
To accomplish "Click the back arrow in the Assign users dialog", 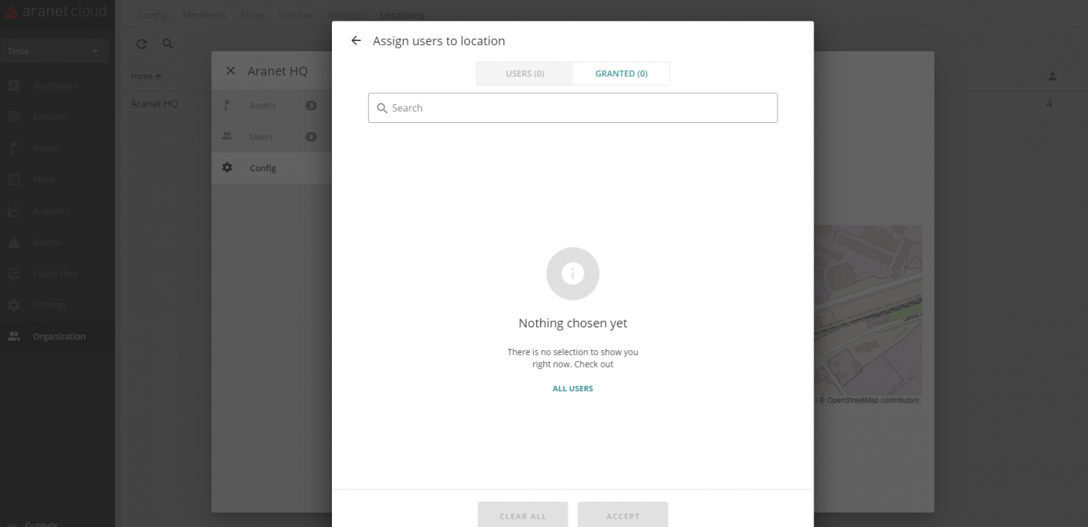I will pyautogui.click(x=356, y=41).
